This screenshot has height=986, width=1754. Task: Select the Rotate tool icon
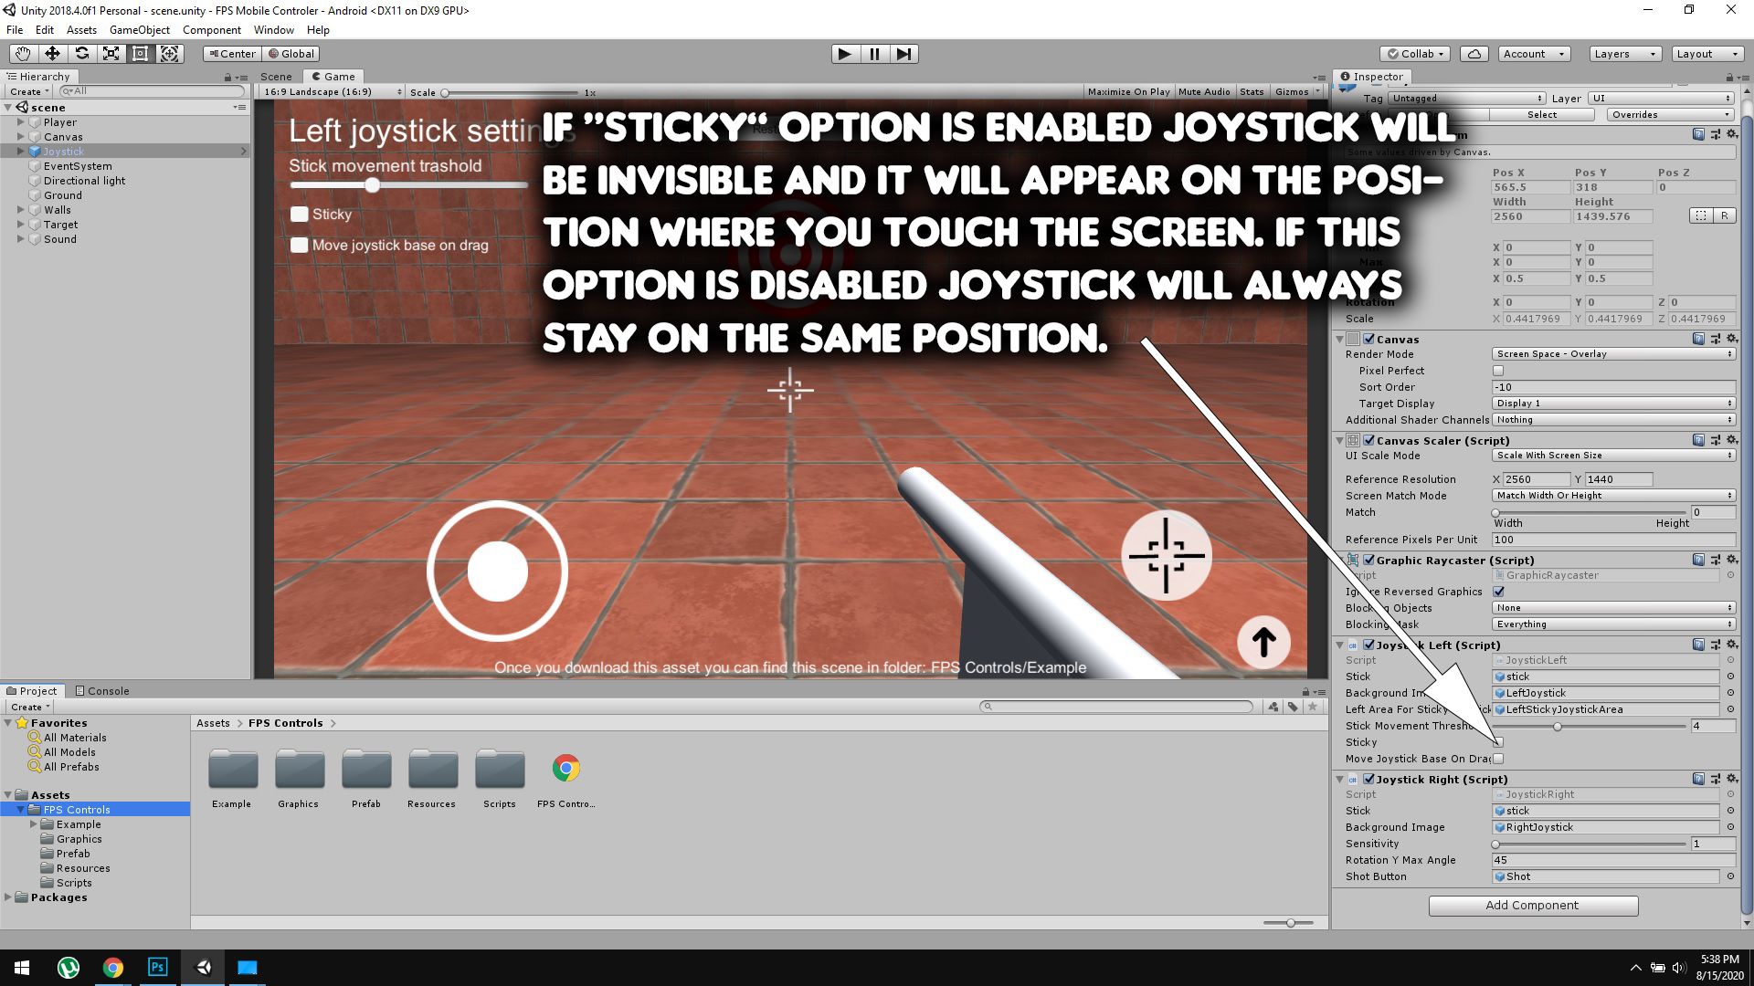pyautogui.click(x=81, y=54)
